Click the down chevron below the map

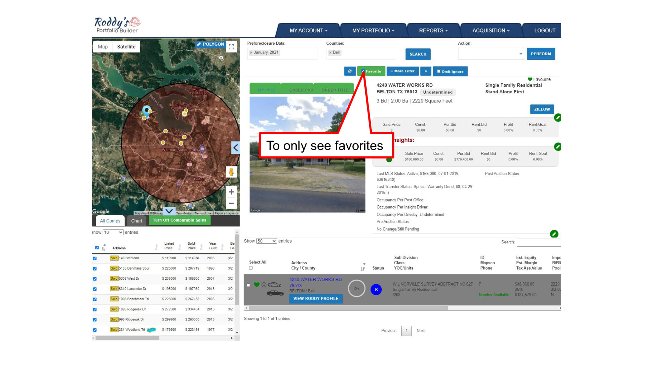coord(169,211)
